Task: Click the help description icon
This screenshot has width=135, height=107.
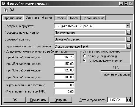Action: pyautogui.click(x=6, y=10)
